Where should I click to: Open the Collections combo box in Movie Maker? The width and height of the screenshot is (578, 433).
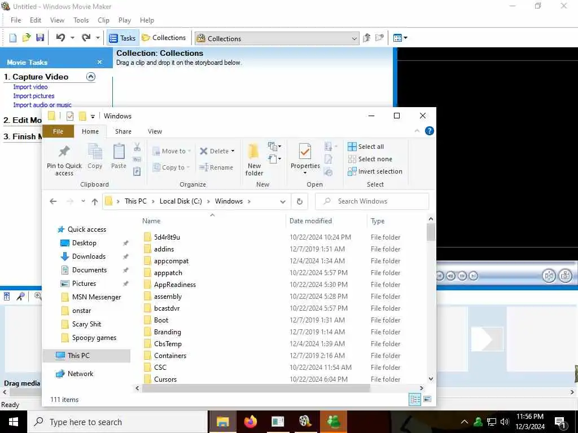(277, 38)
